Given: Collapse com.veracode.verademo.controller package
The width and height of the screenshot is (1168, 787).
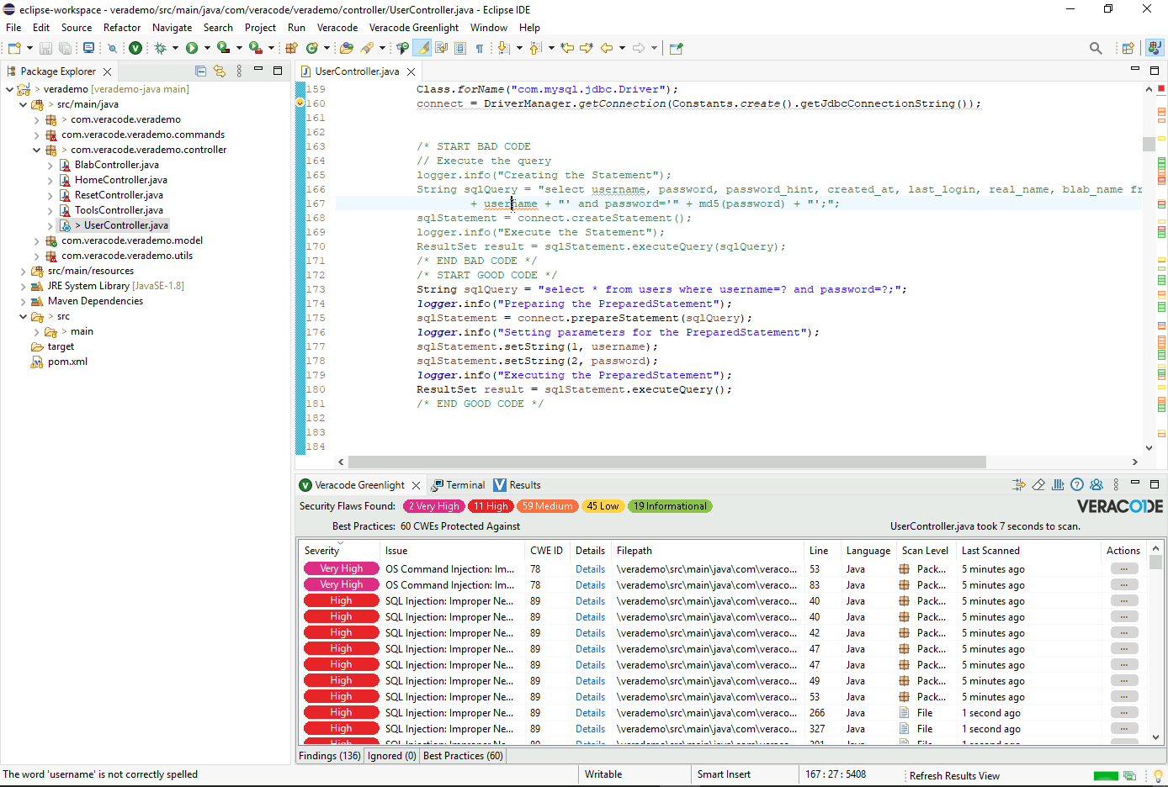Looking at the screenshot, I should [x=37, y=150].
